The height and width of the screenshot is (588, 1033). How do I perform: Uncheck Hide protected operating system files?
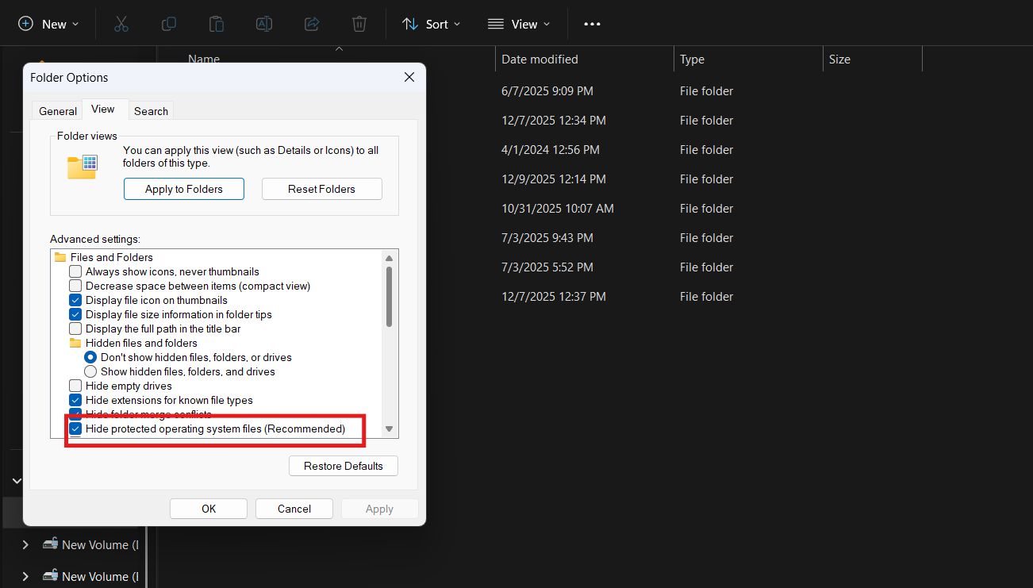point(75,429)
